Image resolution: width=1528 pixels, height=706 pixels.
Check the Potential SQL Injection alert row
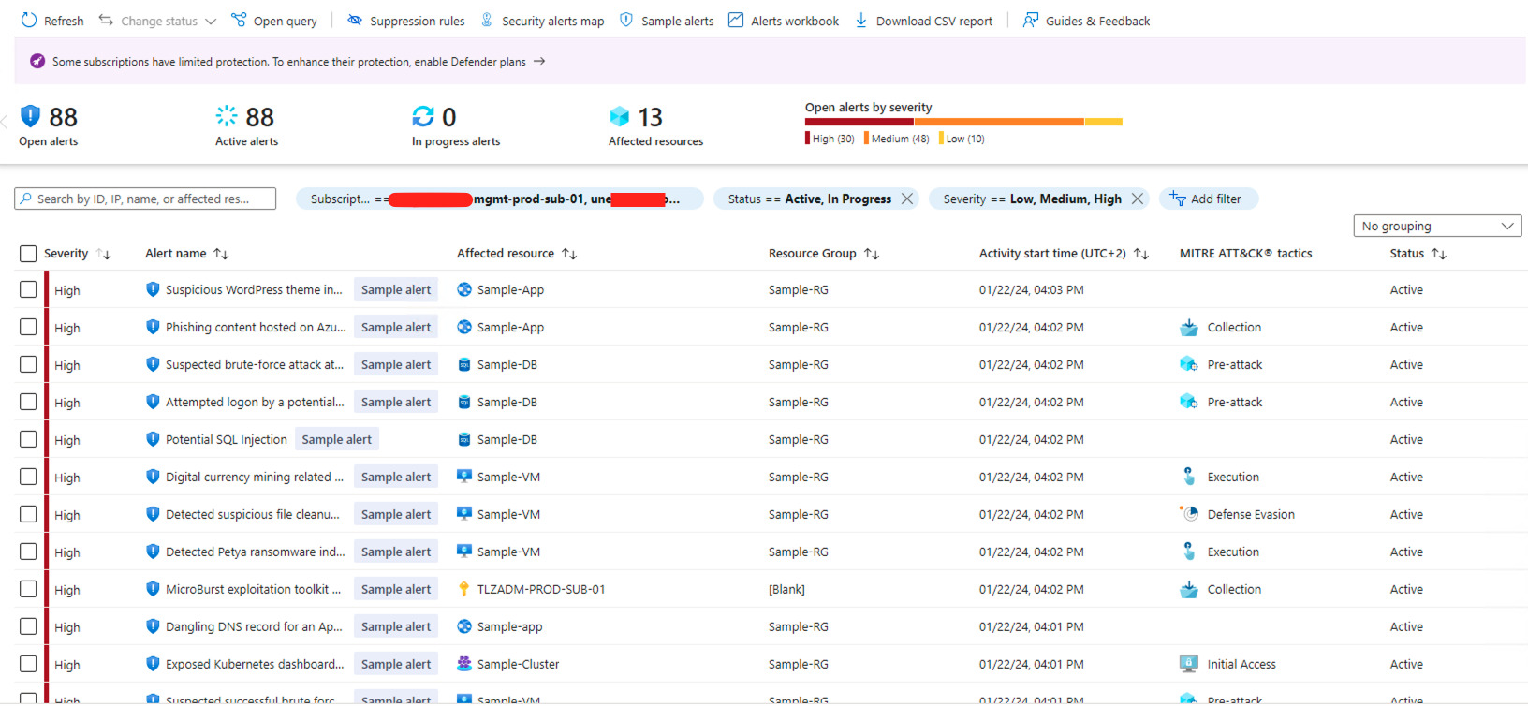pyautogui.click(x=28, y=439)
